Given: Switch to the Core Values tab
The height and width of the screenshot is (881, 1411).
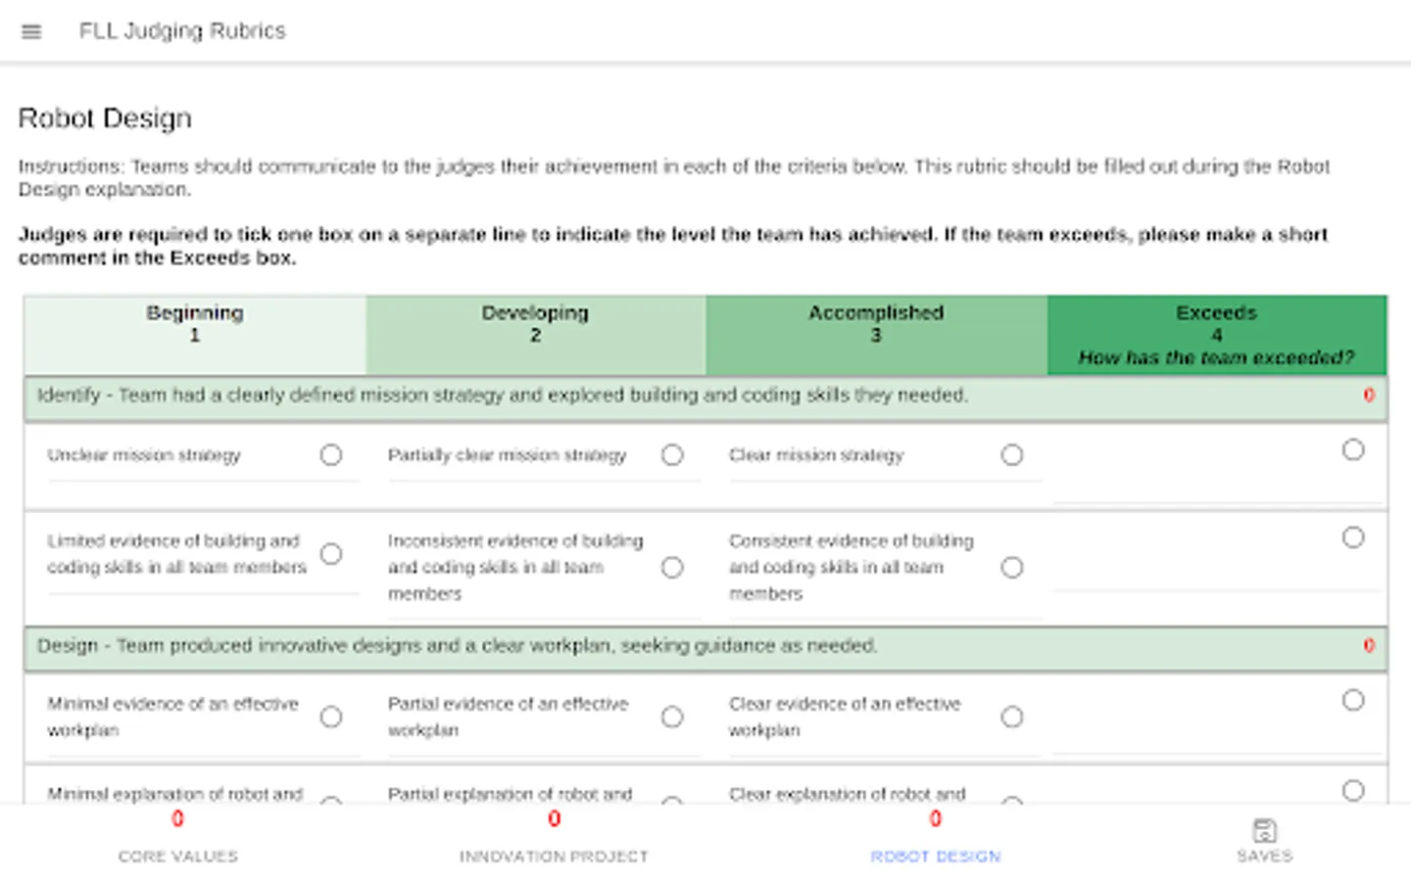Looking at the screenshot, I should pyautogui.click(x=177, y=840).
